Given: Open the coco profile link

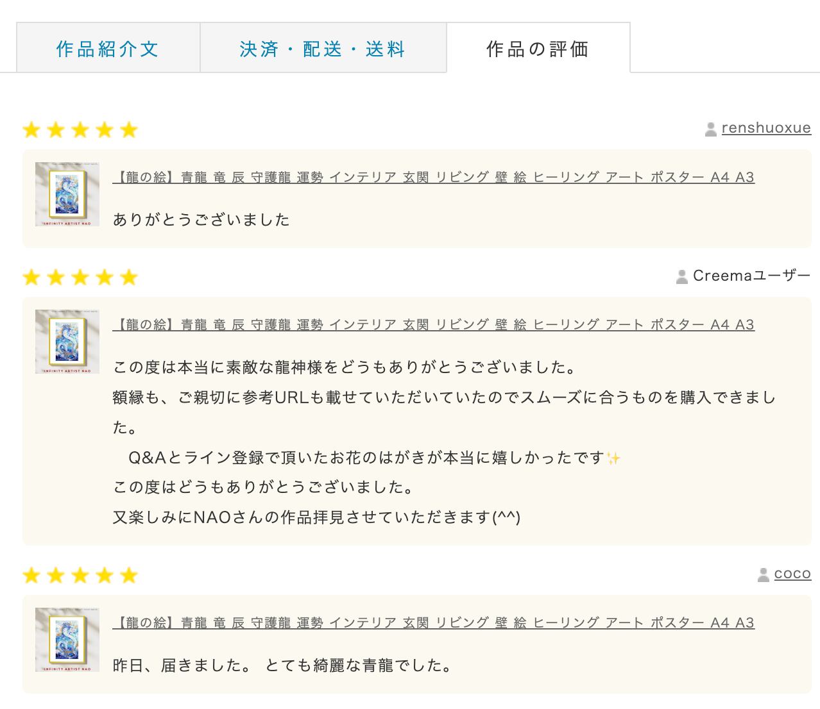Looking at the screenshot, I should 792,574.
